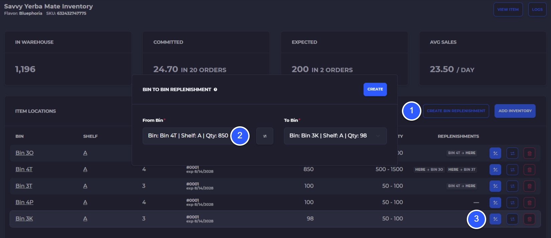Open shelf A link in Bin 3O row

pos(85,153)
